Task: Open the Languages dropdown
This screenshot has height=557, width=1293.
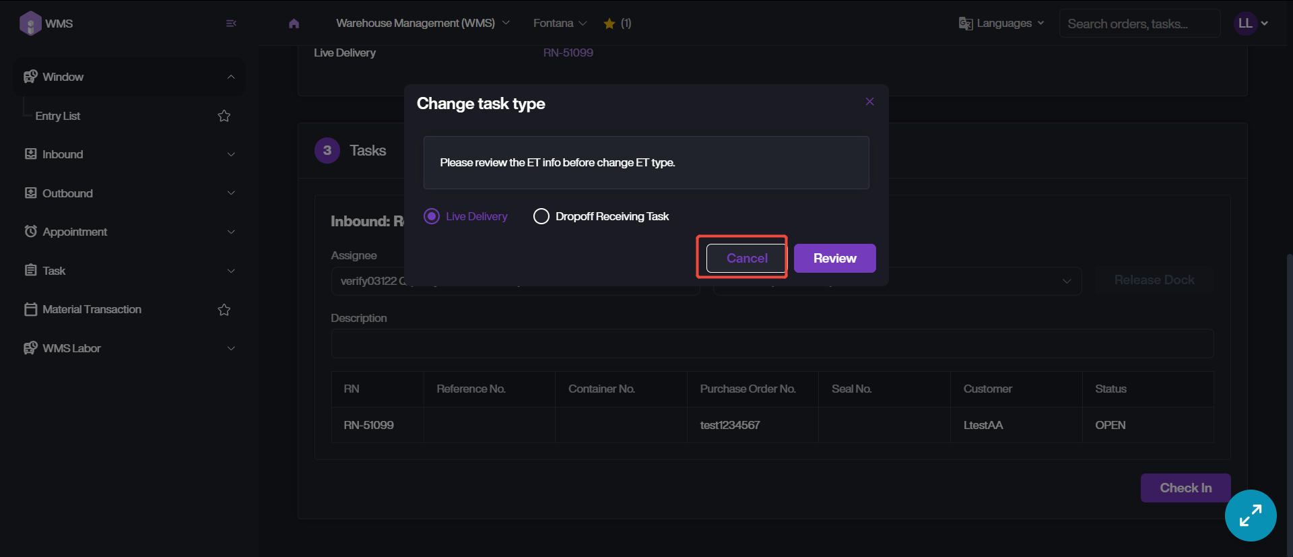Action: coord(1002,24)
